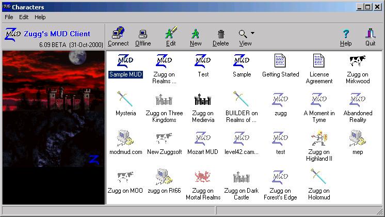Screen dimensions: 385x217
Task: Expand the View dropdown arrow
Action: pos(252,33)
